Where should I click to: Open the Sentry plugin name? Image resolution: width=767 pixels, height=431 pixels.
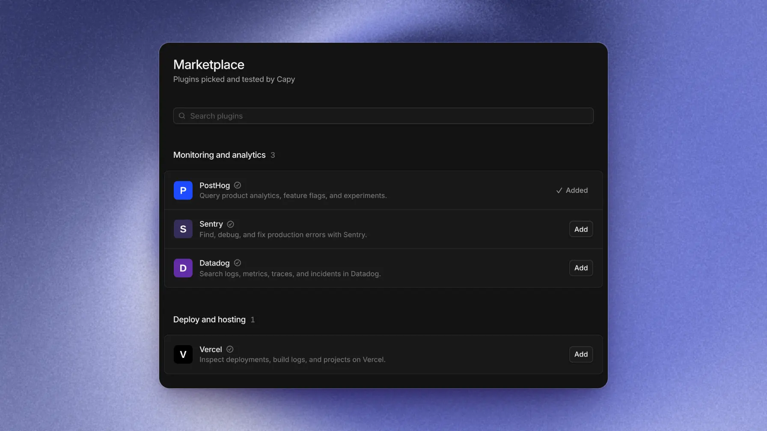(211, 224)
